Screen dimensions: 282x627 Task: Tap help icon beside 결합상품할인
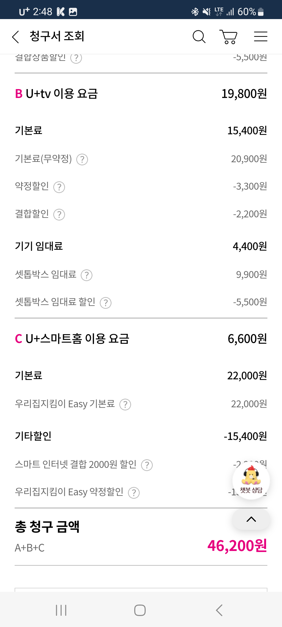76,58
